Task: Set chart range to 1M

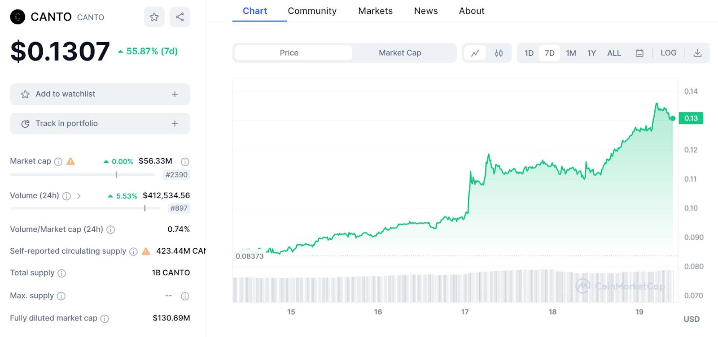Action: pyautogui.click(x=571, y=53)
